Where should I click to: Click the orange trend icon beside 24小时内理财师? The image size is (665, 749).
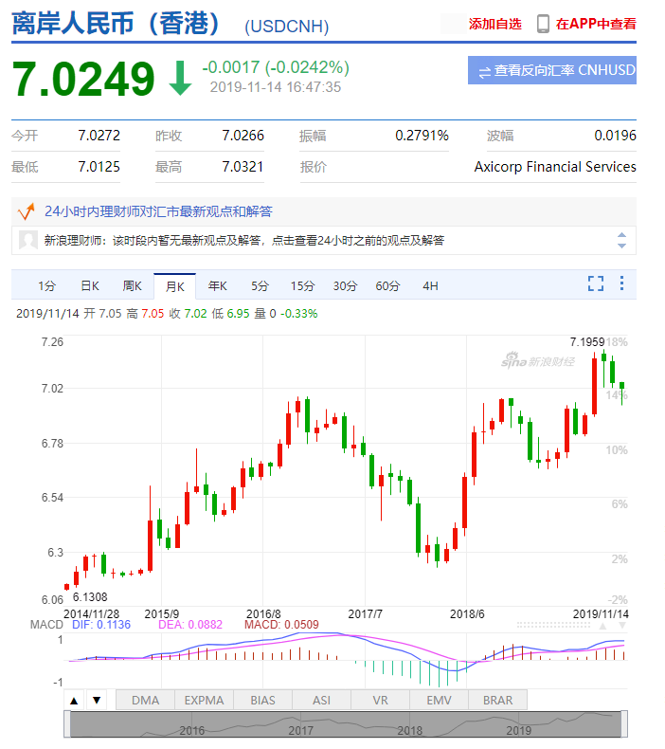coord(27,210)
